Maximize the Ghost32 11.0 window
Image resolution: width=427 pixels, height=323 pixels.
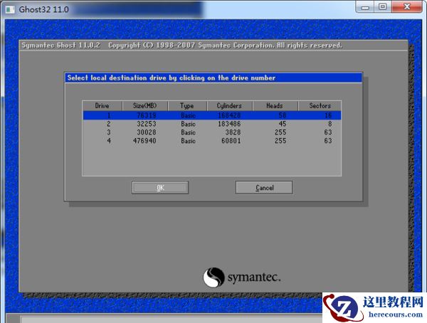coord(383,7)
